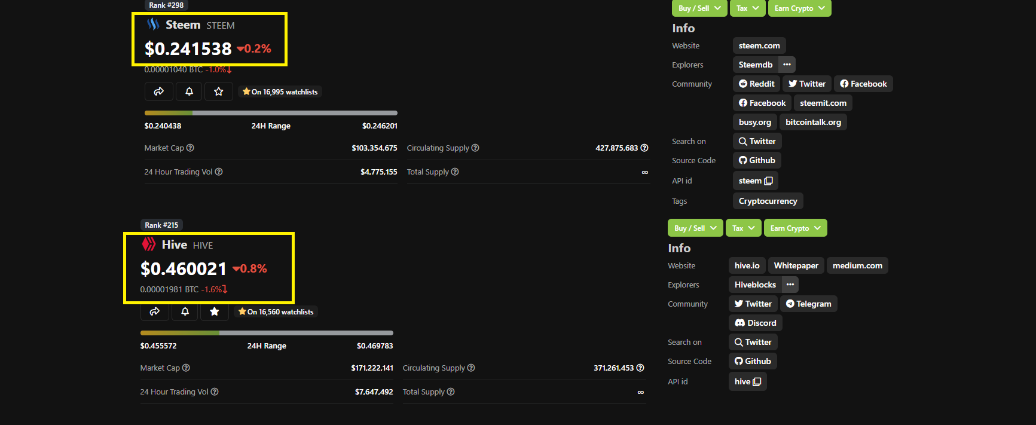
Task: Visit the steemit.com link
Action: pos(823,103)
